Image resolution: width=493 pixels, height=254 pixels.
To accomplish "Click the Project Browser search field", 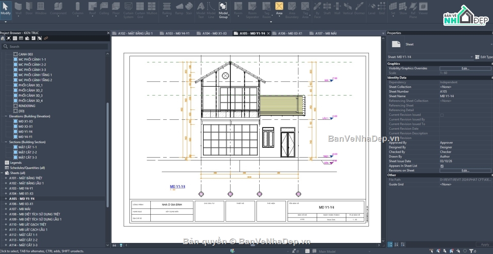I will click(x=55, y=46).
